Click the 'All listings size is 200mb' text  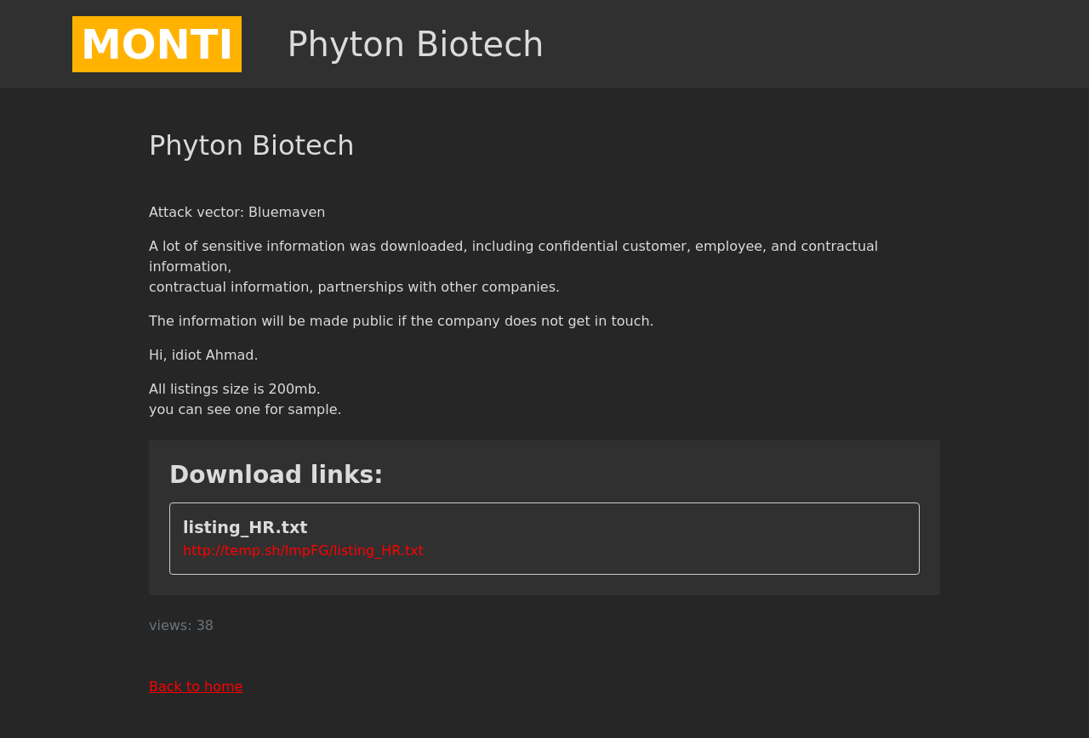click(234, 389)
